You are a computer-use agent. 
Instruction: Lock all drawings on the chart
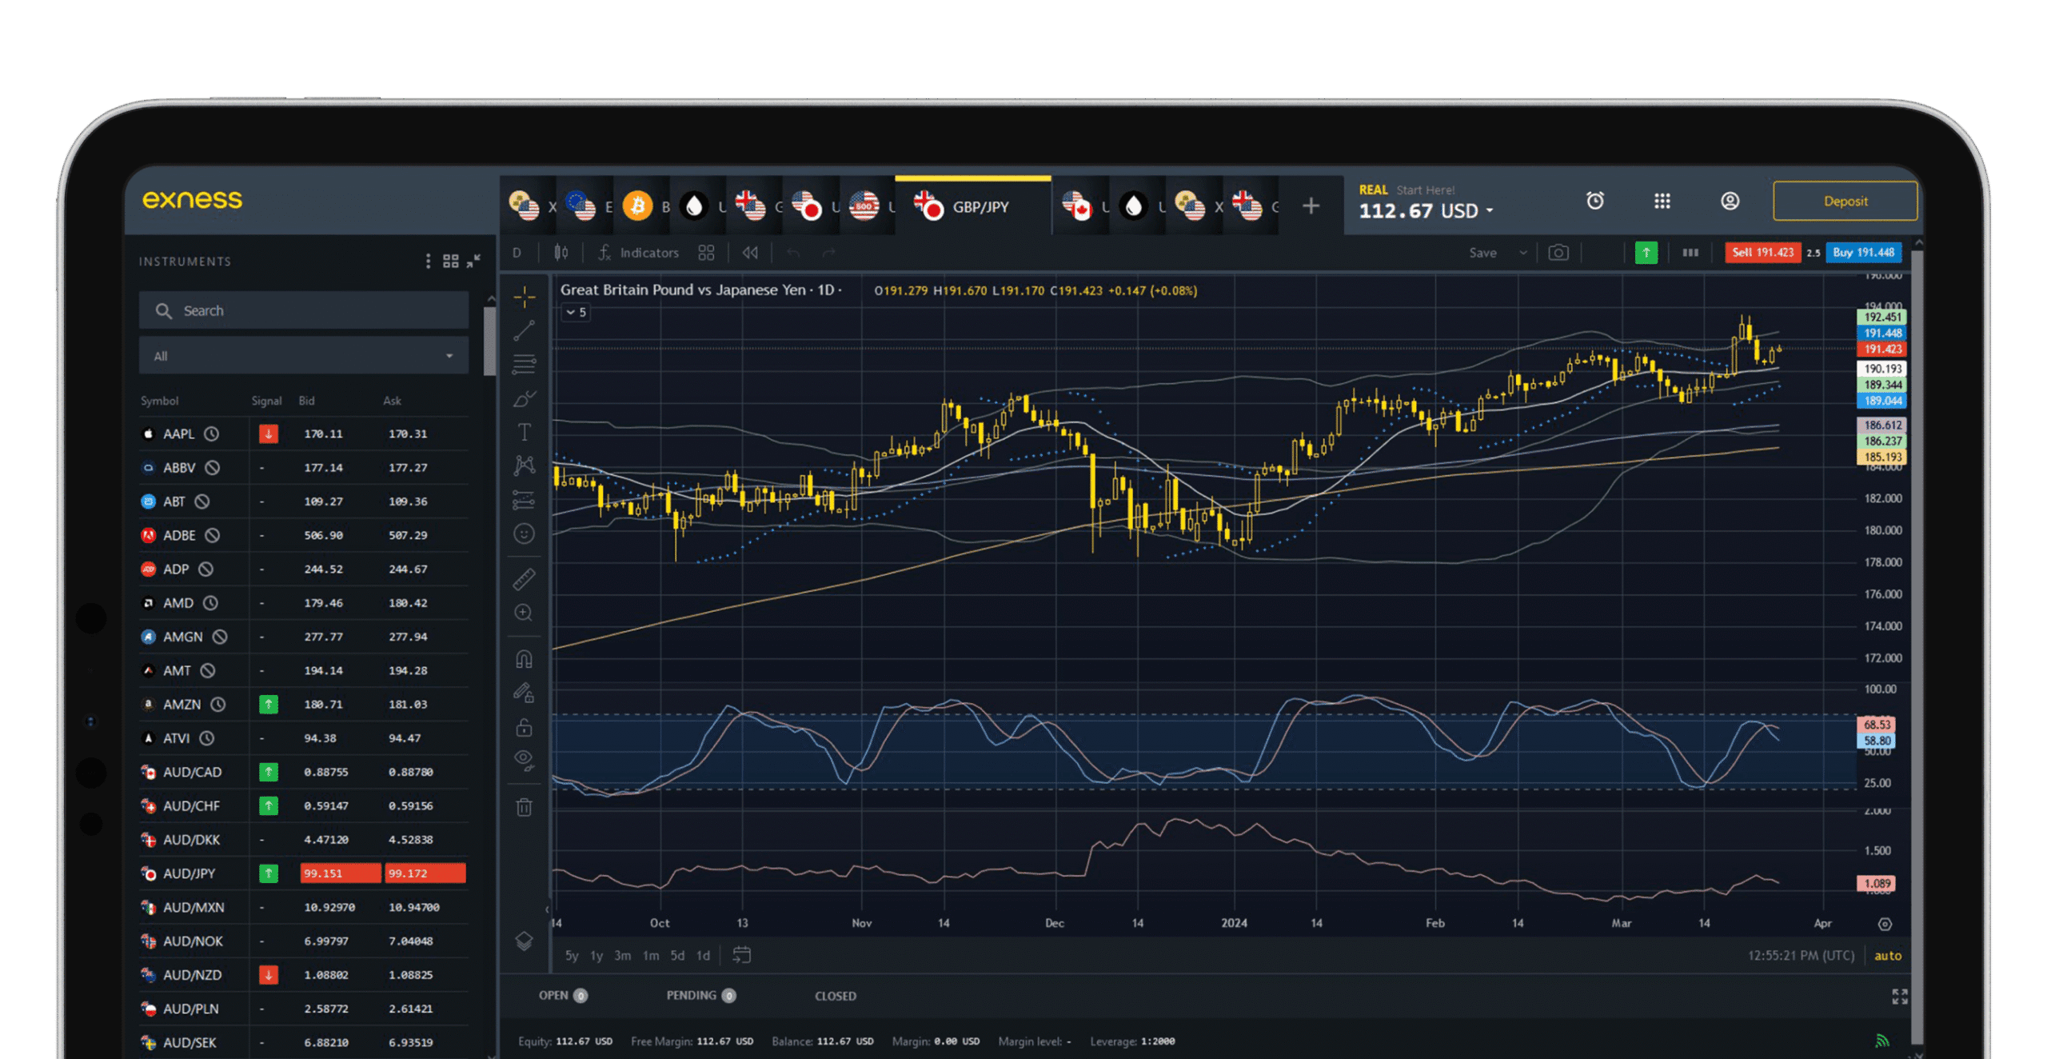[525, 728]
